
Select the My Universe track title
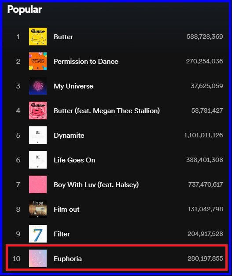click(74, 86)
